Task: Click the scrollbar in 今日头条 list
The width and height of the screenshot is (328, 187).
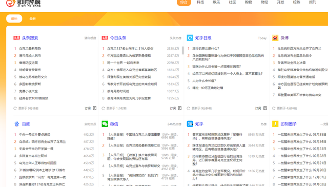Action: click(183, 50)
